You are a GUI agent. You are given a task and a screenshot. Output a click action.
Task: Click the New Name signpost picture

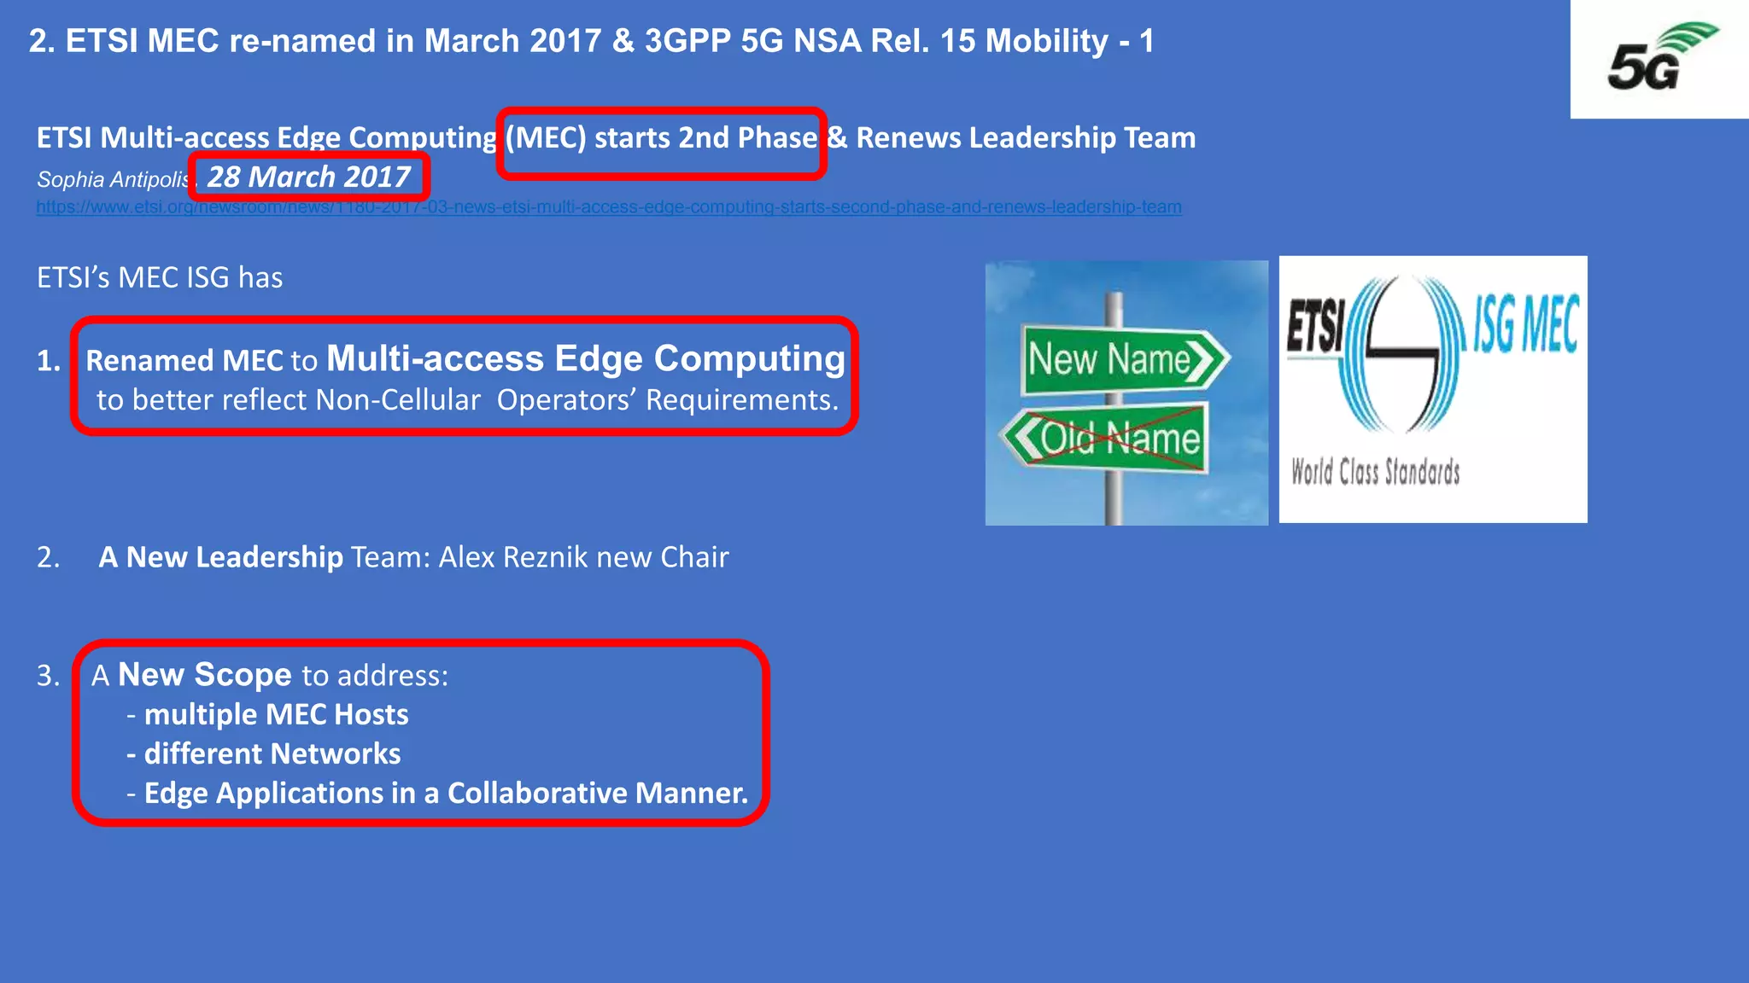coord(1126,393)
